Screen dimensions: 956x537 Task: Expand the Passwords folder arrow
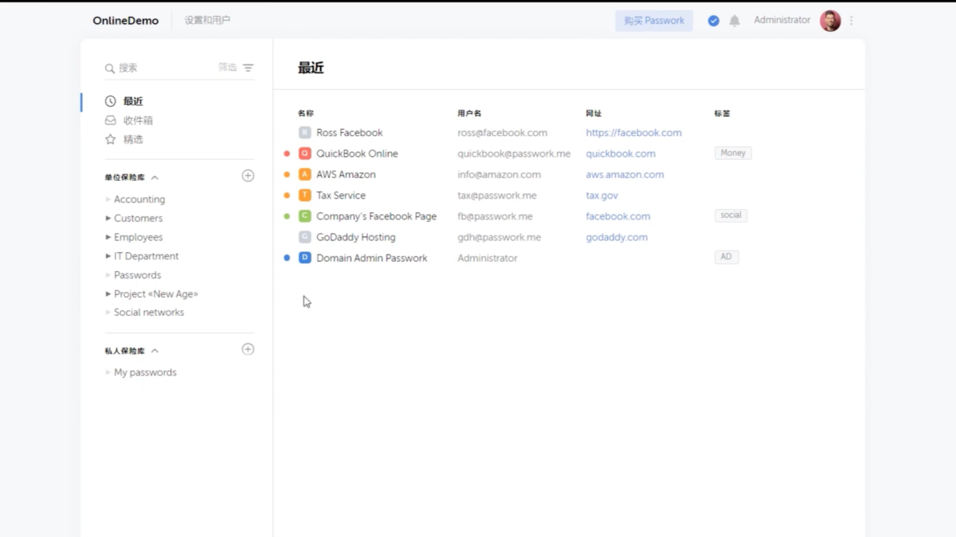pos(108,275)
